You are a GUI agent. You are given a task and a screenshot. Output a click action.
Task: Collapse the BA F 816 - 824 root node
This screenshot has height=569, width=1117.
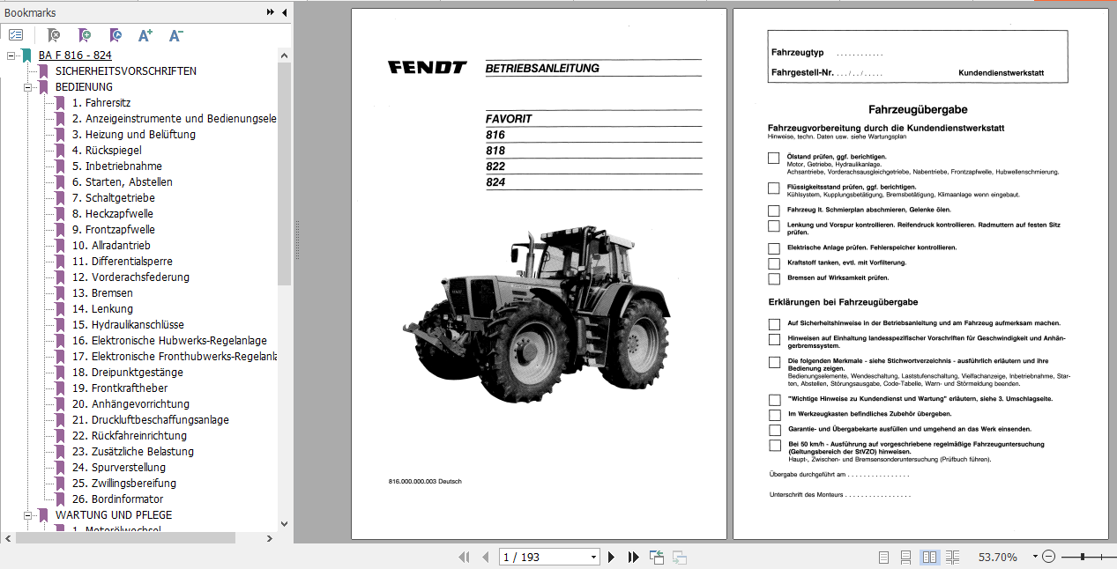tap(11, 55)
